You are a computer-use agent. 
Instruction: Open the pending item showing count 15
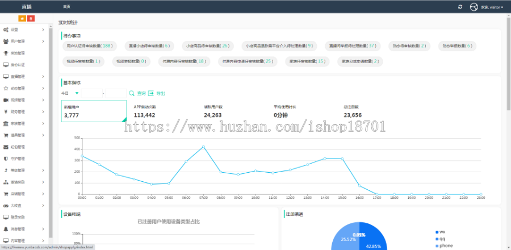pos(307,61)
